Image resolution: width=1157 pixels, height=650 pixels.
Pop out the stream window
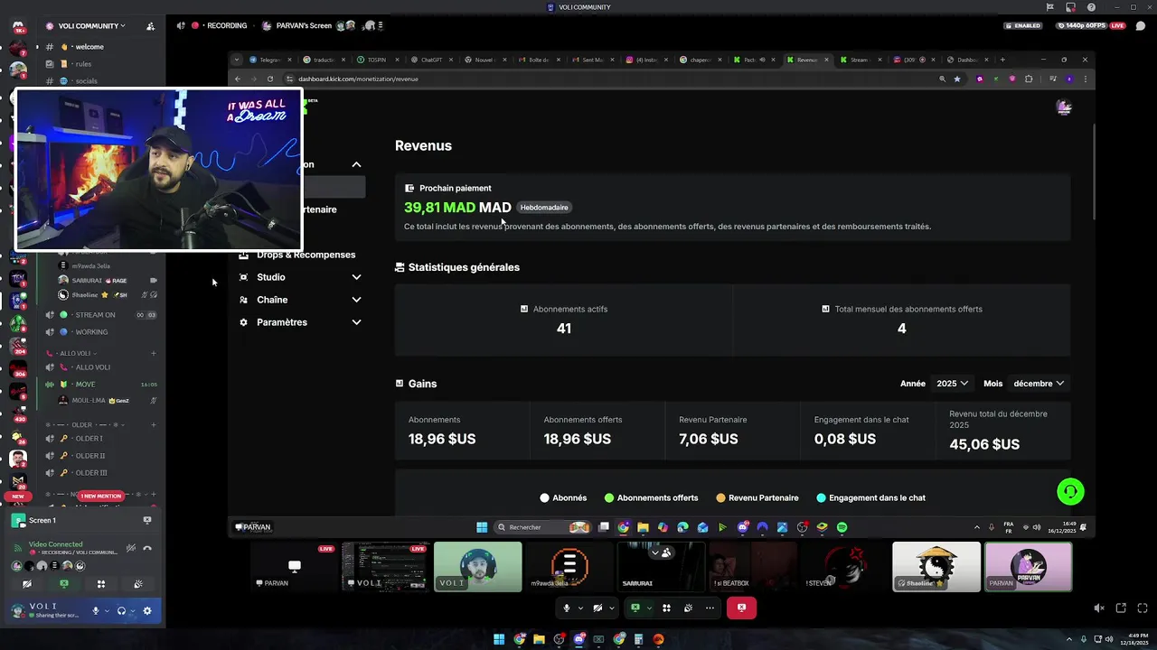click(x=1121, y=608)
